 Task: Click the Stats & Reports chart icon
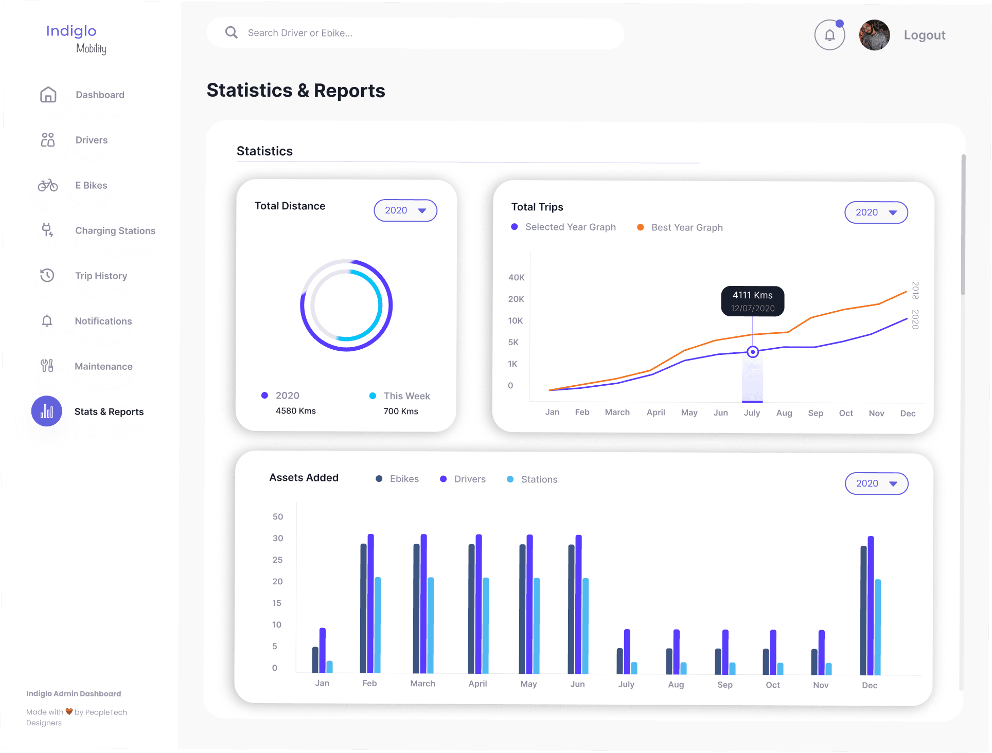click(47, 411)
